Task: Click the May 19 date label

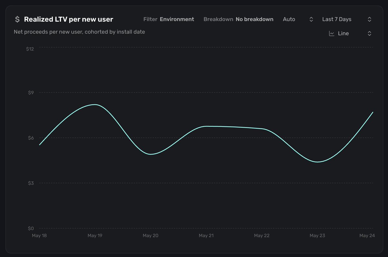Action: pos(95,236)
